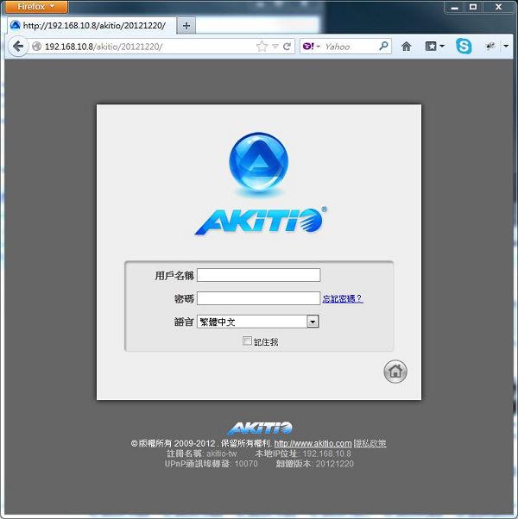Click the 忘記密碼 forgot password link
The image size is (518, 519).
point(343,299)
